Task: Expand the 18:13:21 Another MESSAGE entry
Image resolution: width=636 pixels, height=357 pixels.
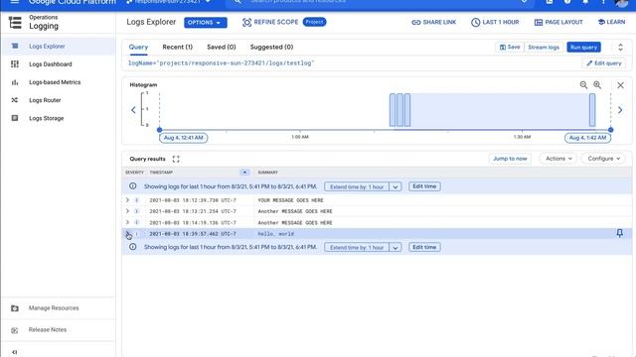Action: tap(127, 211)
